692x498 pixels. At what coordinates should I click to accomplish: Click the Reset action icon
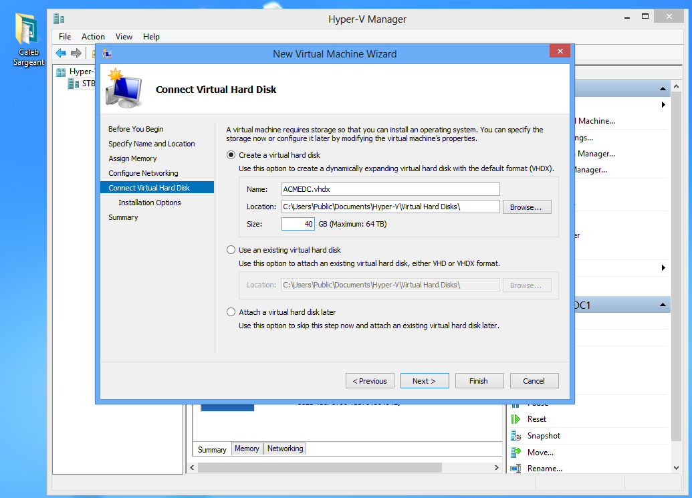[x=515, y=419]
